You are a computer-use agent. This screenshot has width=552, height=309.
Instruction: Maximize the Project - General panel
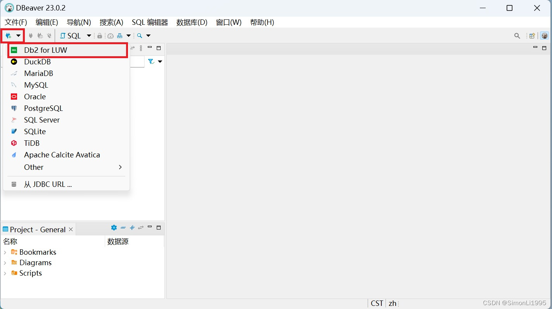pos(159,228)
